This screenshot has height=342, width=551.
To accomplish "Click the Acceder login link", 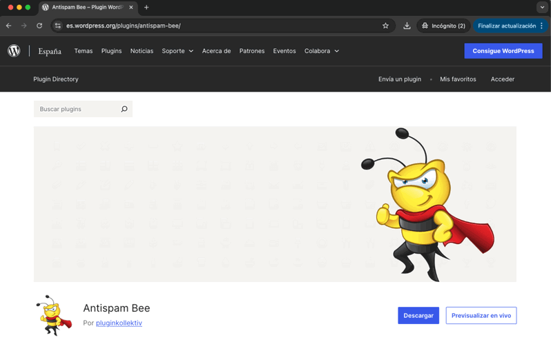I will [x=503, y=79].
